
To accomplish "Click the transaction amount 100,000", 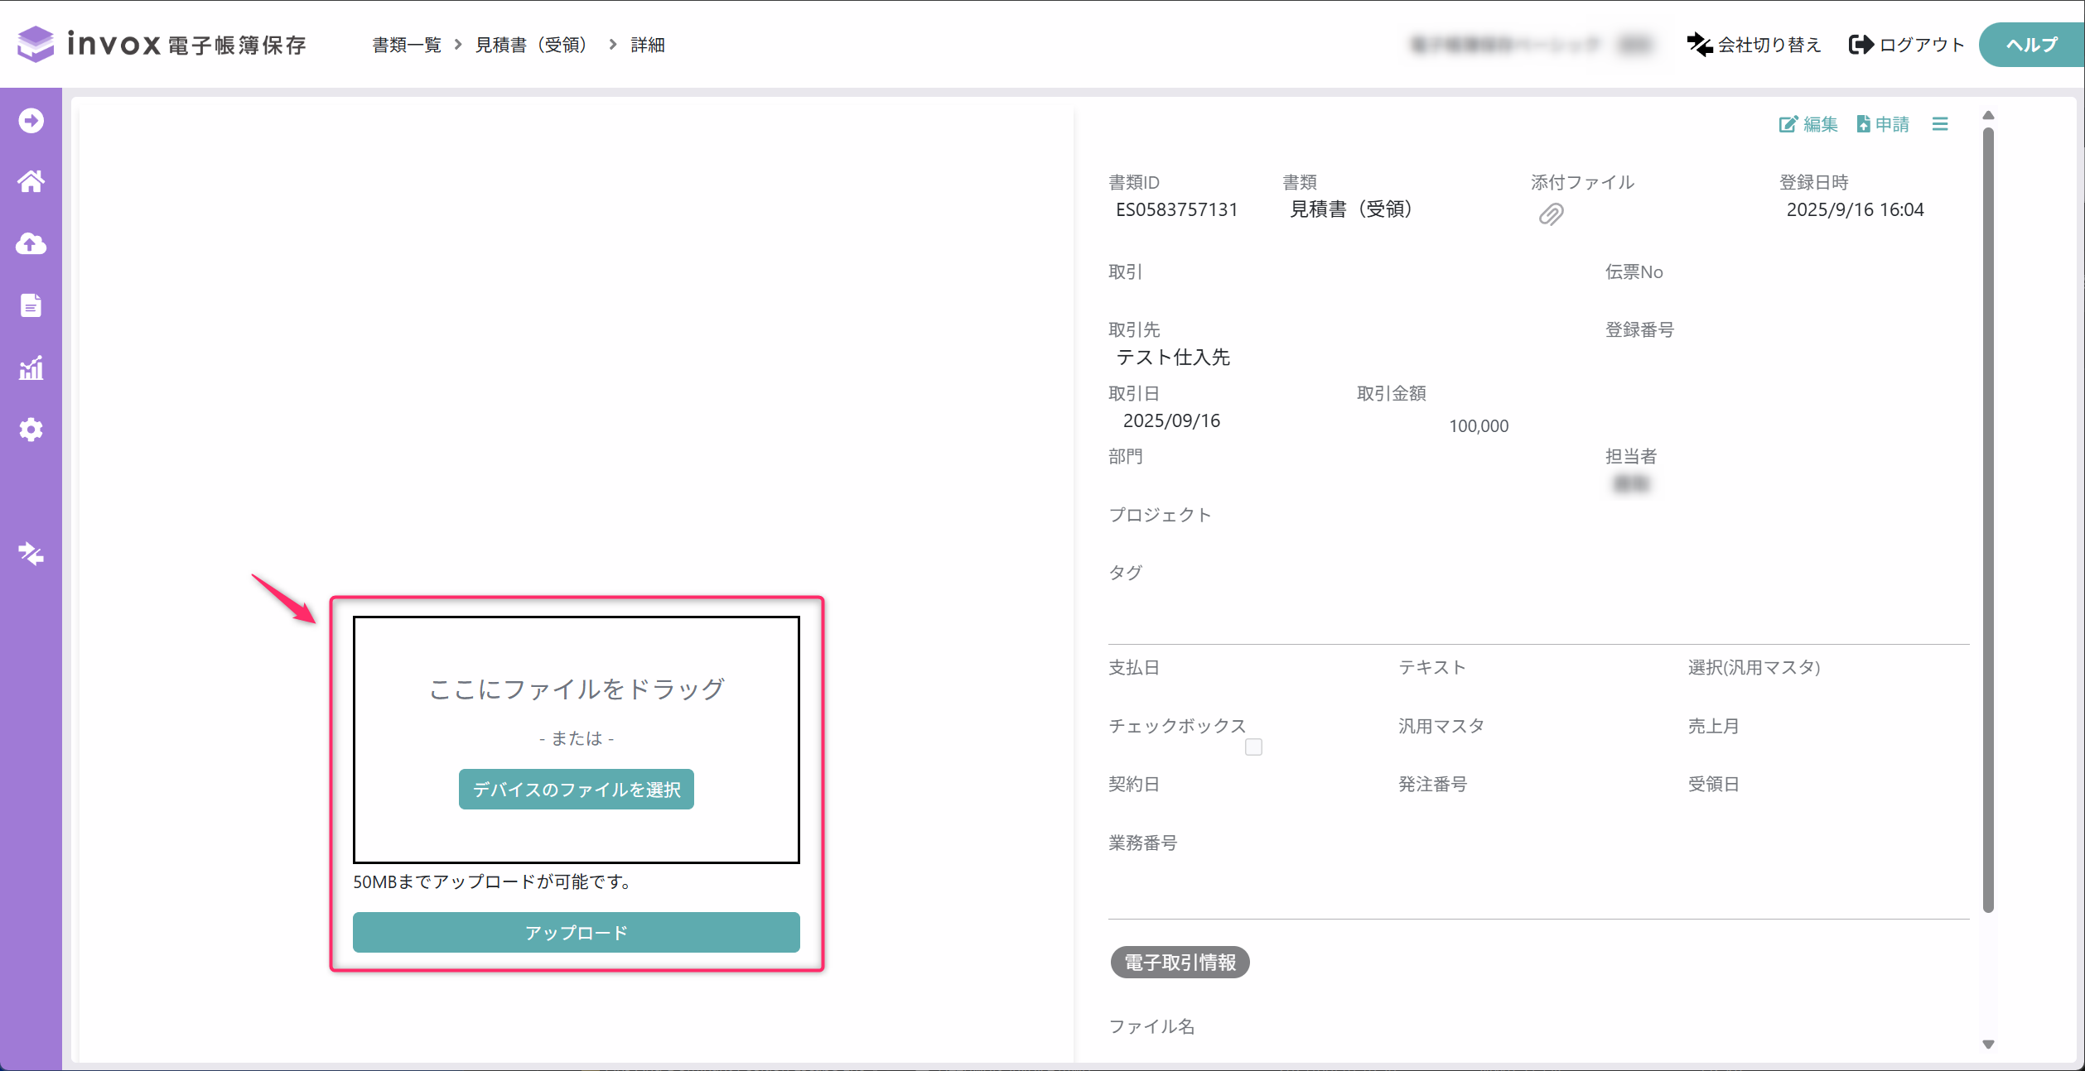I will [1479, 426].
